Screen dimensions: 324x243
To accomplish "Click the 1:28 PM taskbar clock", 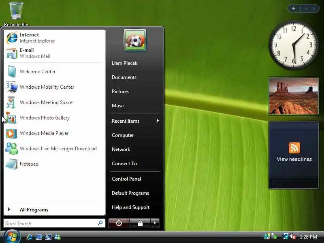I will pyautogui.click(x=308, y=237).
